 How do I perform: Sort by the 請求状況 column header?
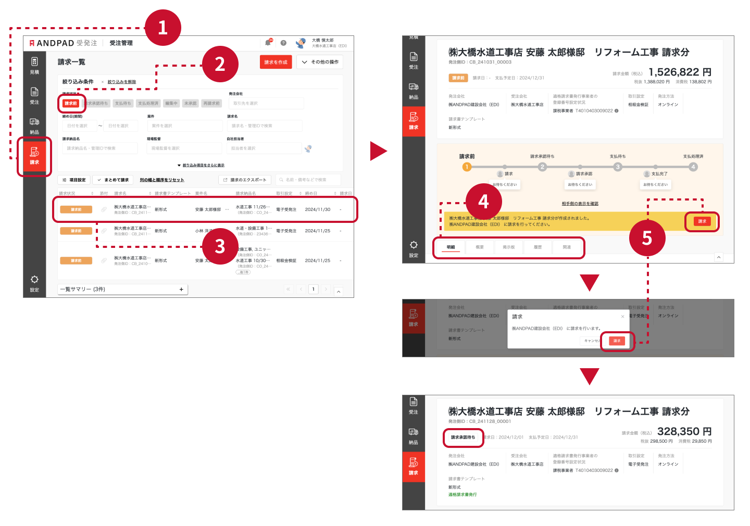click(76, 193)
